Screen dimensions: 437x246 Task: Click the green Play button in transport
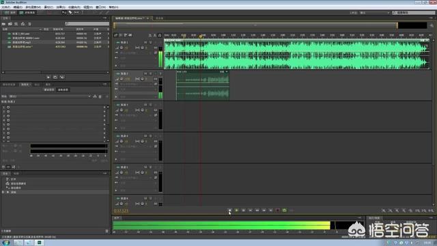(x=237, y=210)
